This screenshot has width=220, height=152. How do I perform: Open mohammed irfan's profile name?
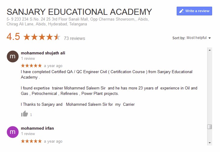click(x=37, y=128)
